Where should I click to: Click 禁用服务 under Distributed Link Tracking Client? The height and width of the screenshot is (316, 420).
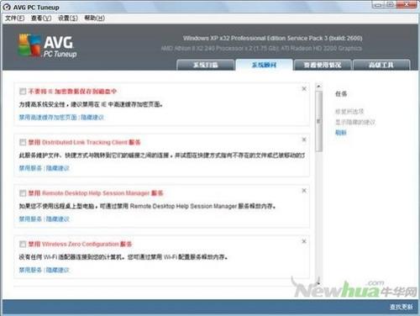(x=30, y=168)
